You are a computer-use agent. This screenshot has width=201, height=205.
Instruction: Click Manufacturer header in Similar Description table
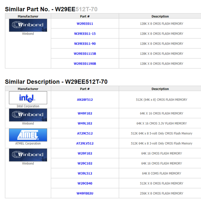click(x=28, y=89)
